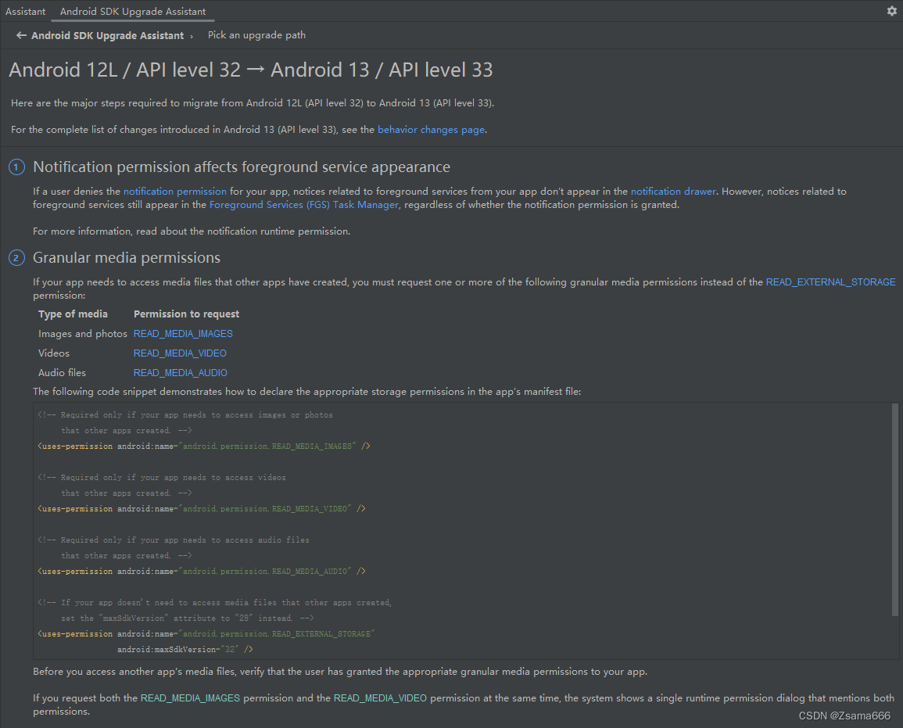Click READ_MEDIA_IMAGES in the bottom paragraph
The height and width of the screenshot is (728, 903).
(189, 698)
